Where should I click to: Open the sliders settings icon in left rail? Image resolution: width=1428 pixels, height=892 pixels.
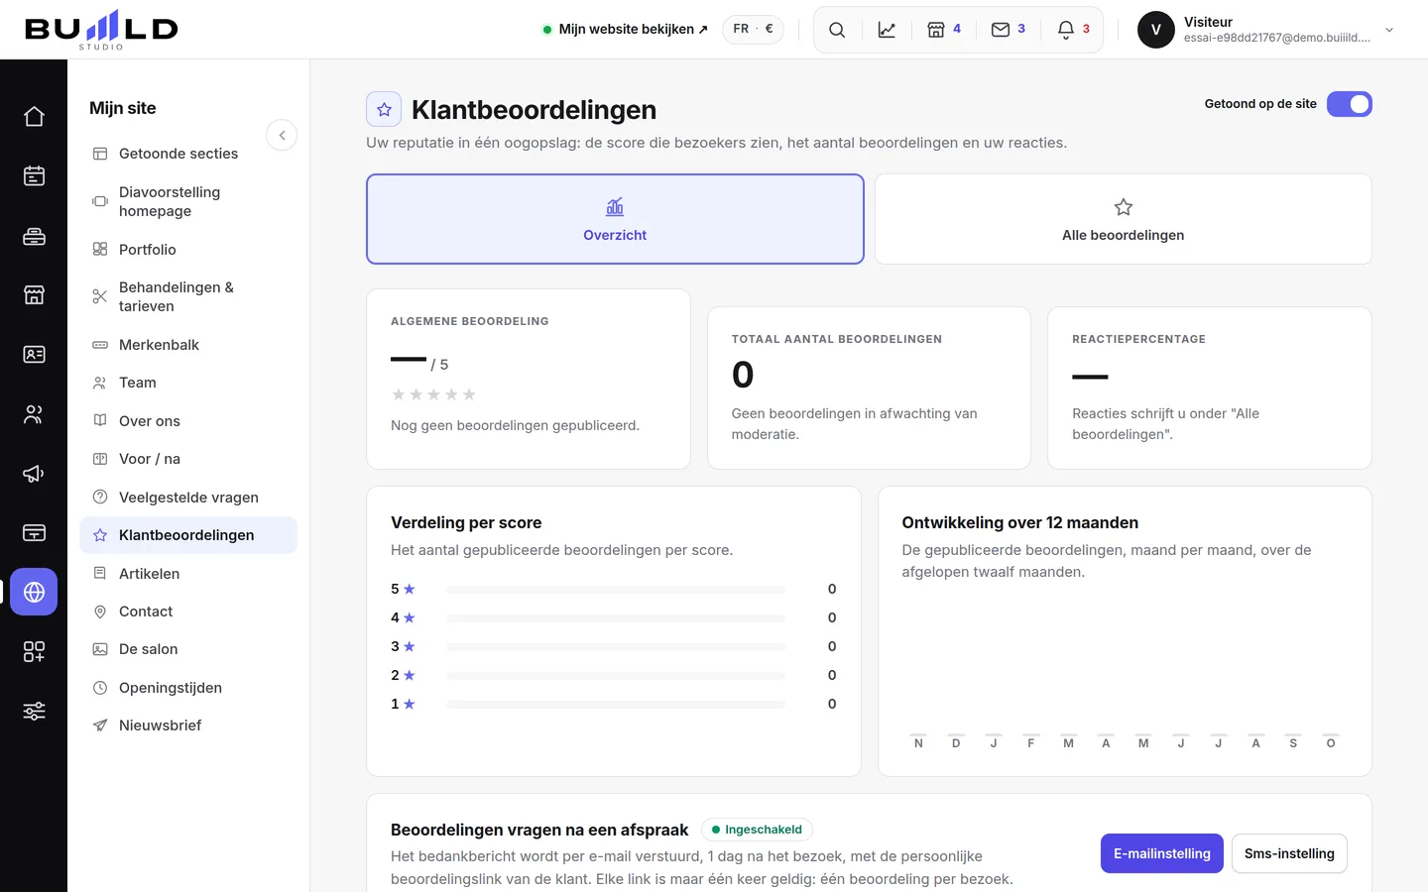34,712
